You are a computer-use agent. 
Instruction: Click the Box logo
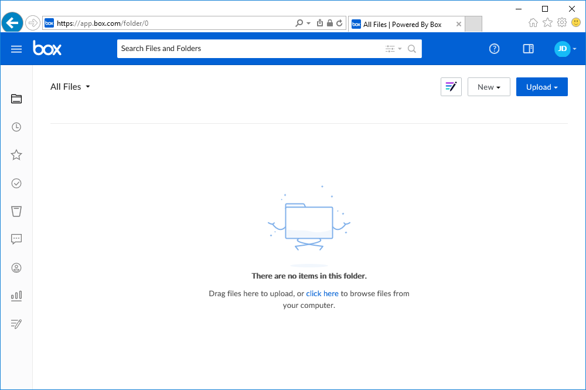click(47, 48)
